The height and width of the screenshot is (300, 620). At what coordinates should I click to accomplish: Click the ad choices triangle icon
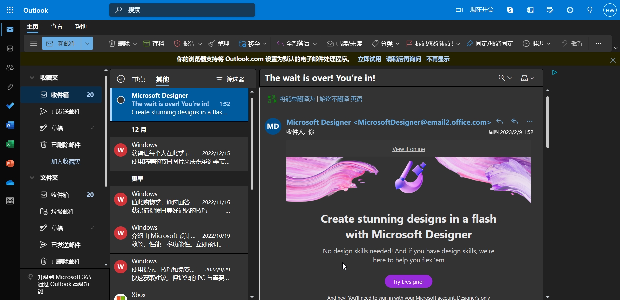(x=555, y=72)
